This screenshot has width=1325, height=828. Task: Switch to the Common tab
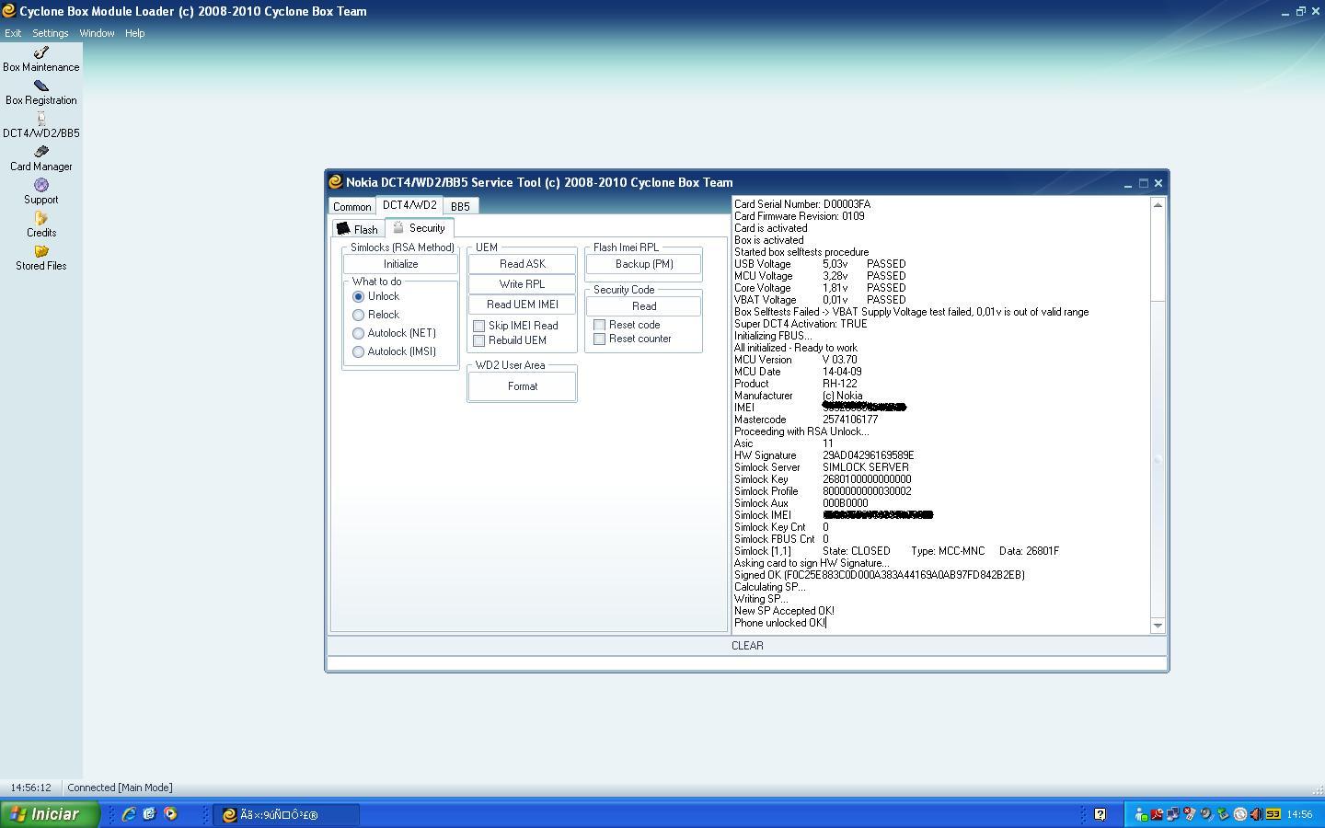pos(351,207)
